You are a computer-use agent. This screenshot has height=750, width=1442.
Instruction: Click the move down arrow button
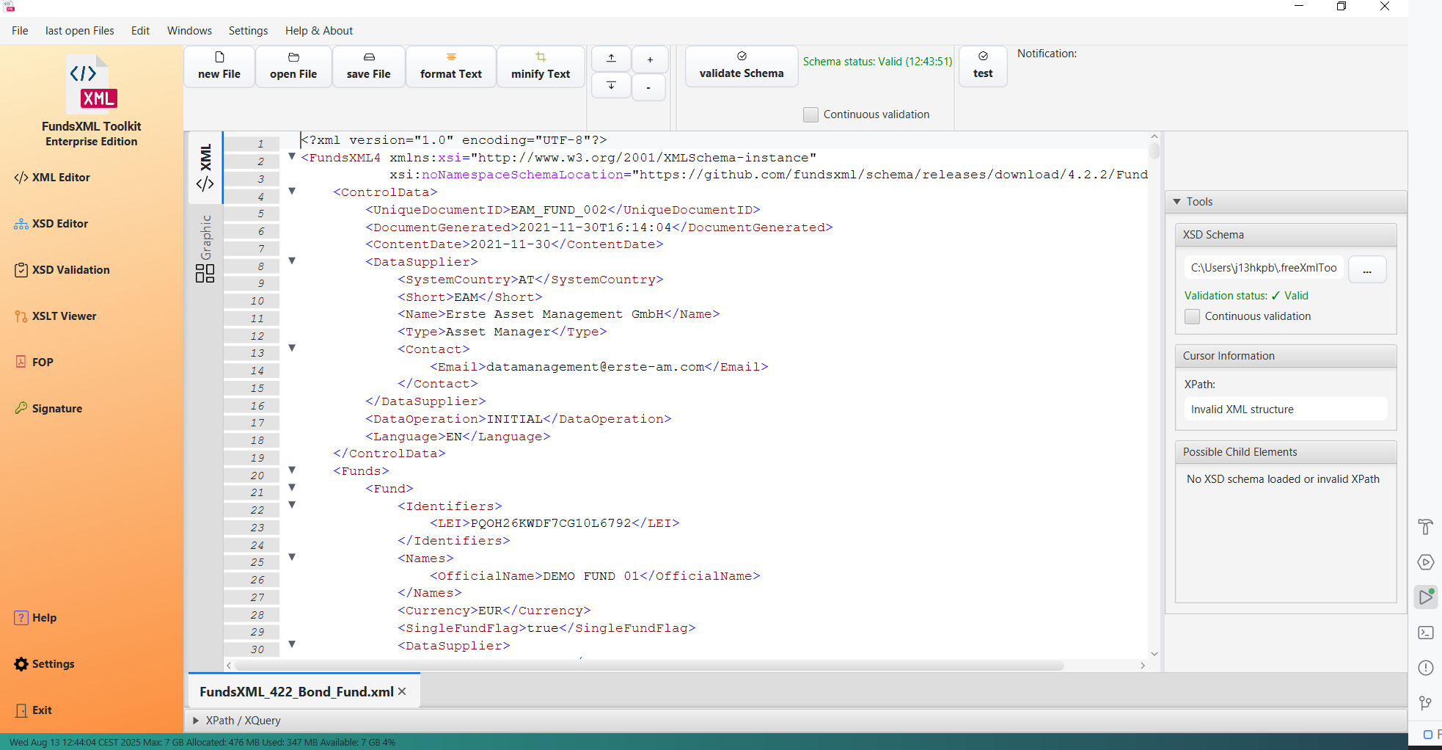click(x=611, y=86)
